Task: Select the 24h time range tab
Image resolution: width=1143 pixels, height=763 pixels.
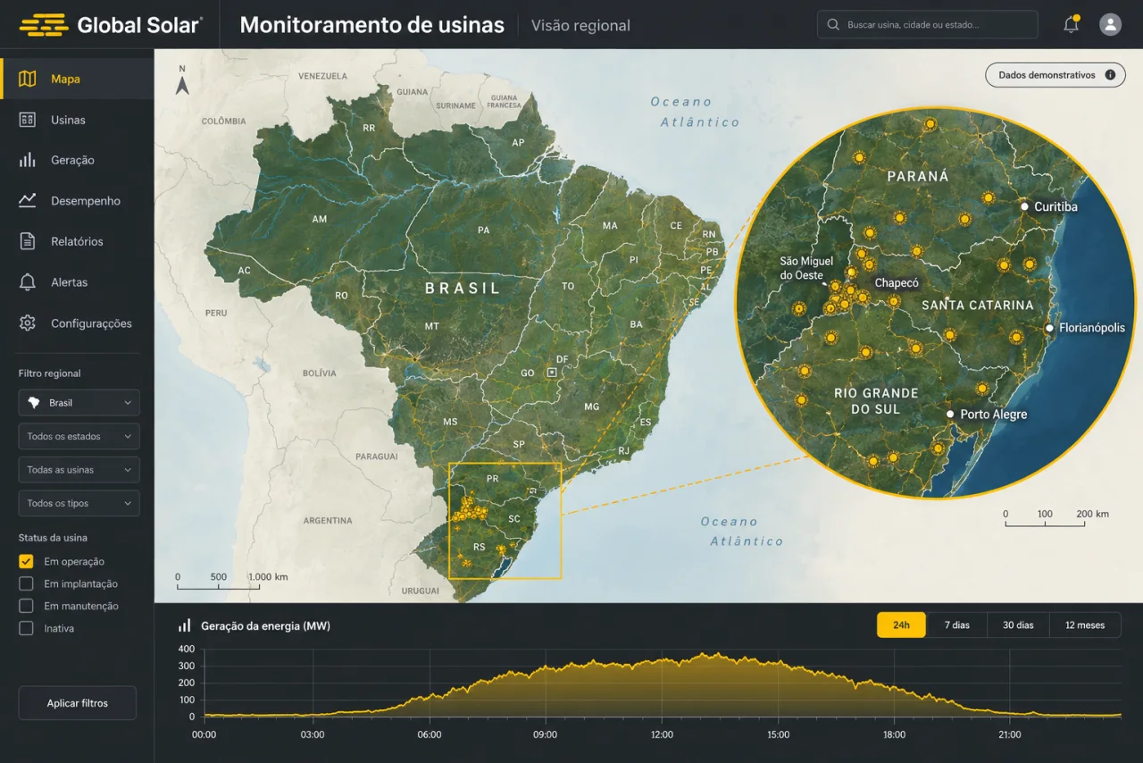Action: click(x=901, y=625)
